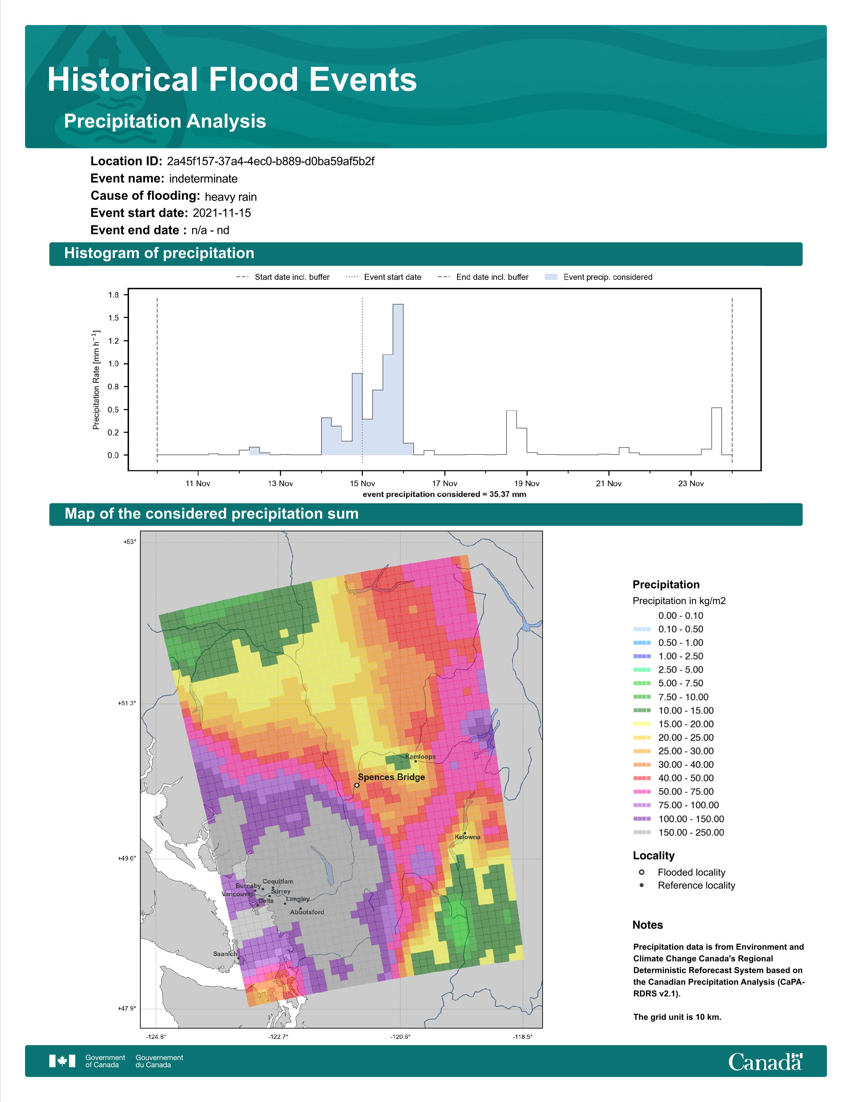Click the 7.50 - 10.00 precipitation swatch
The height and width of the screenshot is (1102, 852).
click(x=642, y=697)
